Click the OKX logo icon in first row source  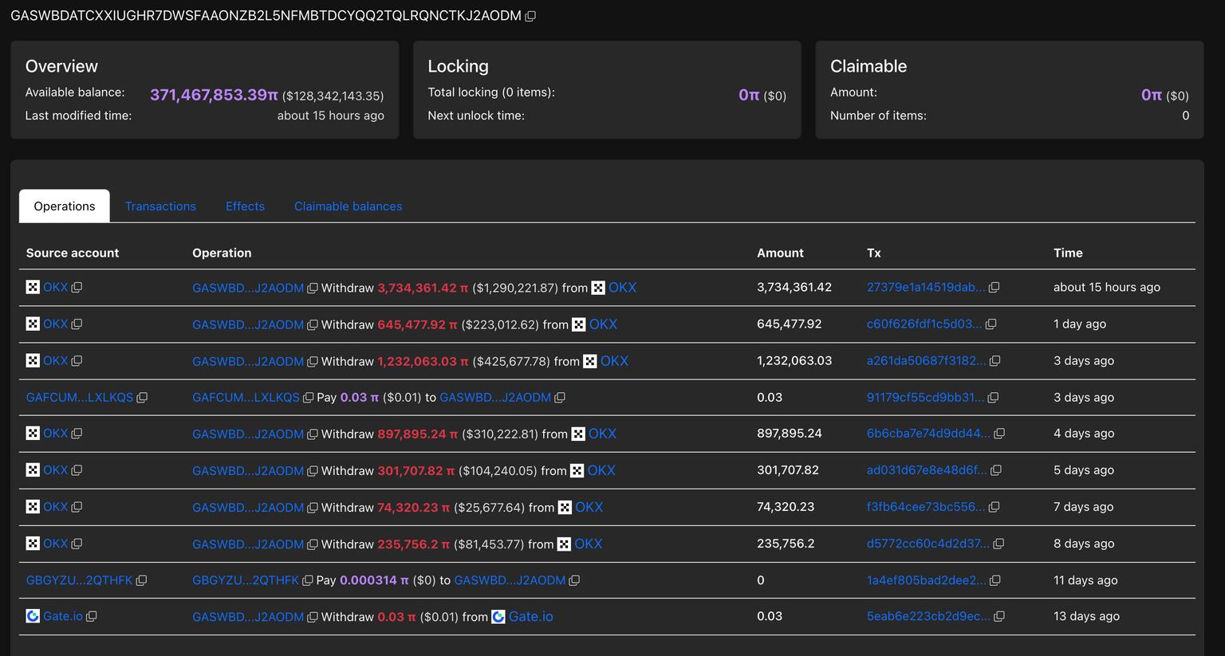click(x=33, y=287)
